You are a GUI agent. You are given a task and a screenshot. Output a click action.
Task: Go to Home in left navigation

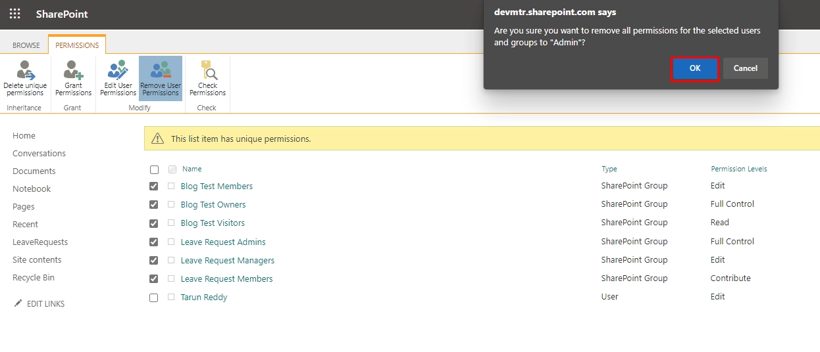pyautogui.click(x=24, y=136)
